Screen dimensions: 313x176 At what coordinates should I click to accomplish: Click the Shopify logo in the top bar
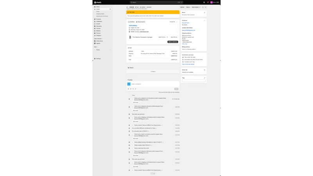(98, 2)
